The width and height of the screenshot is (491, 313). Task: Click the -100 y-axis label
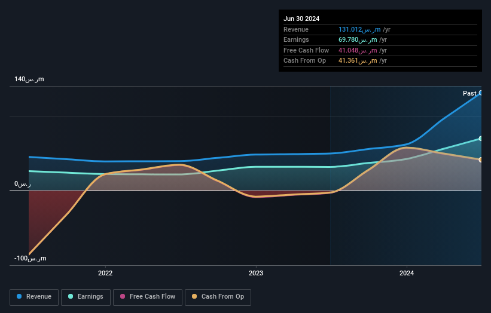click(31, 258)
